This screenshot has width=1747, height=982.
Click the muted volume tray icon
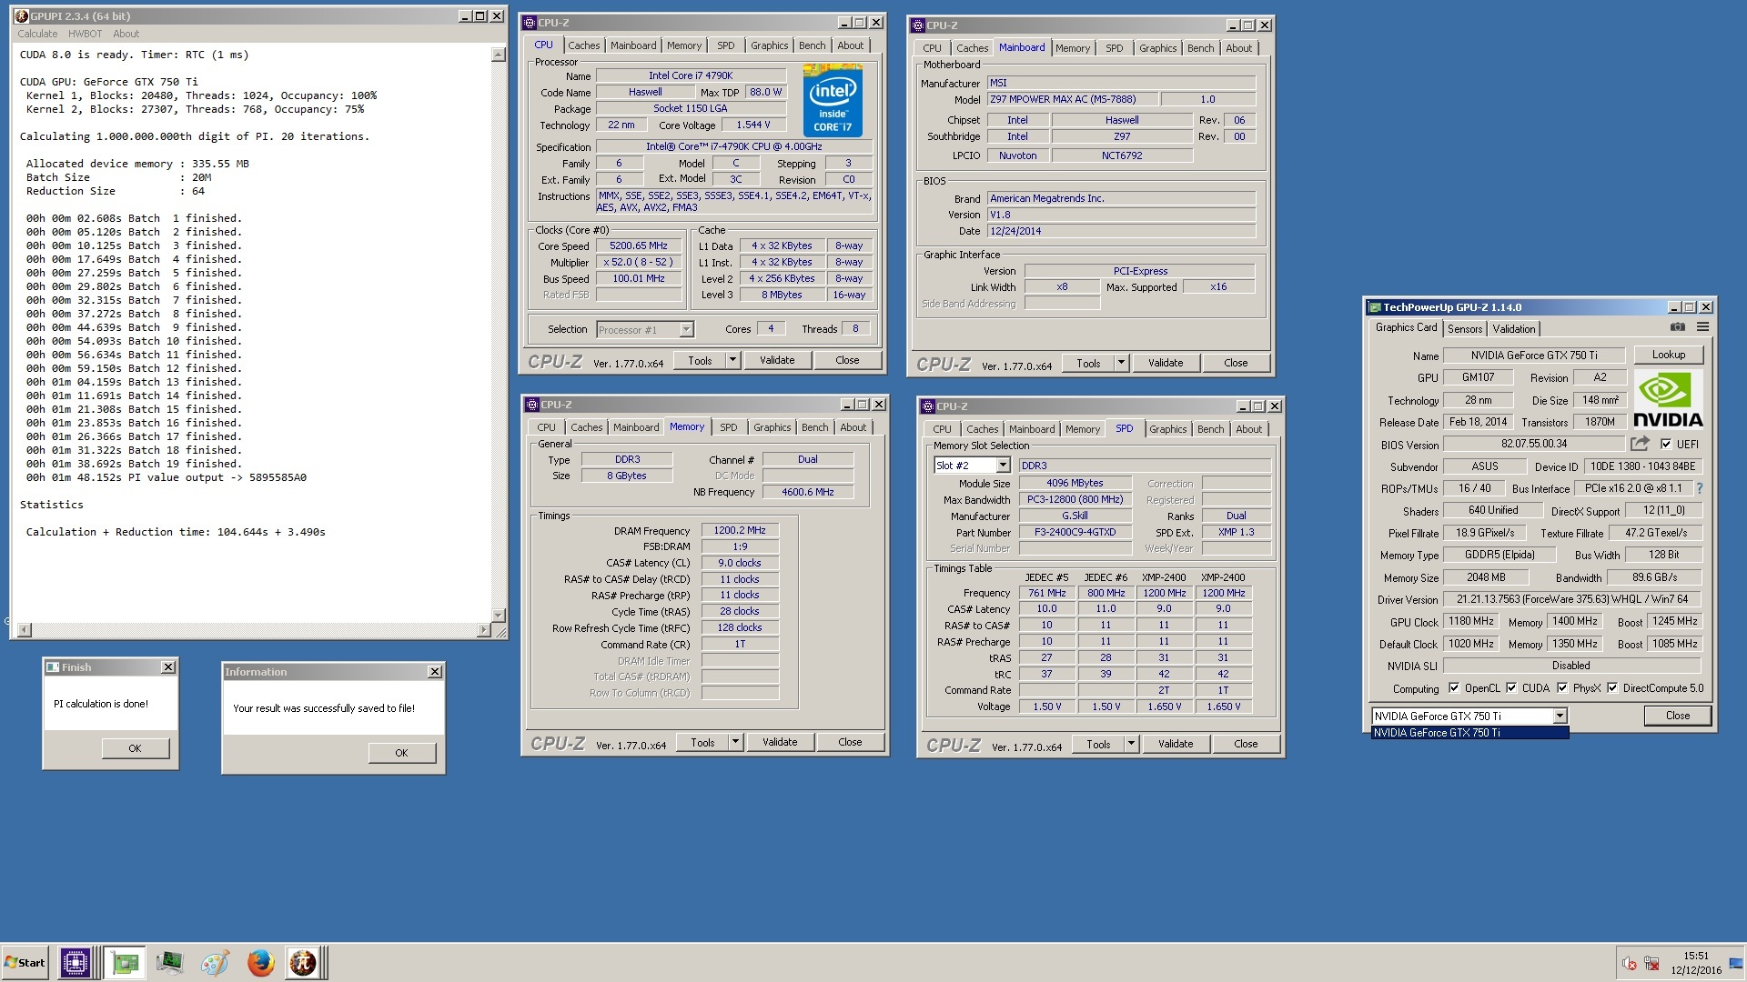(1630, 963)
